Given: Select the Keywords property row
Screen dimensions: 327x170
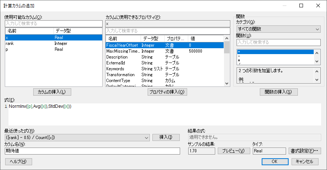Looking at the screenshot, I should coord(165,69).
